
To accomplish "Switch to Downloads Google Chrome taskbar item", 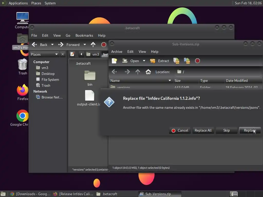I will [30, 194].
